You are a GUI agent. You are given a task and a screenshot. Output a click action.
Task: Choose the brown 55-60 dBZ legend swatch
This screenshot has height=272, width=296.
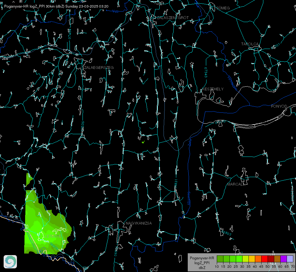pyautogui.click(x=277, y=259)
